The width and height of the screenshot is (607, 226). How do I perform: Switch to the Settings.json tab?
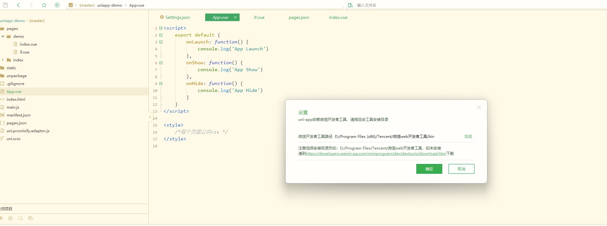pos(175,17)
